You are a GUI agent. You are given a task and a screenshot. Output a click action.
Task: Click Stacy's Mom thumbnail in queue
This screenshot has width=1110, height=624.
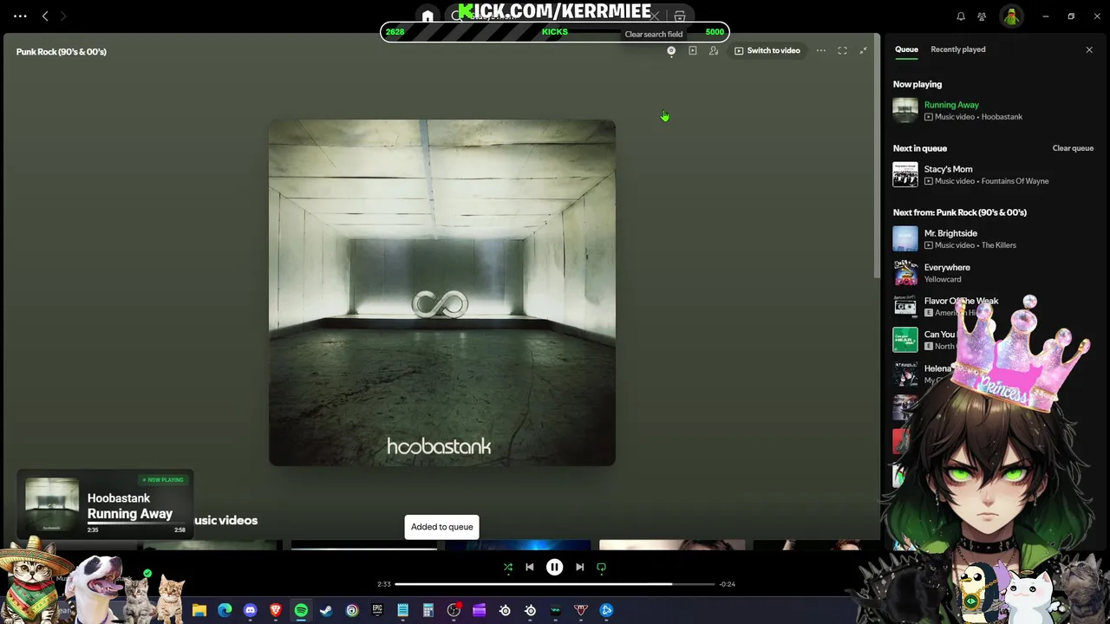tap(905, 175)
